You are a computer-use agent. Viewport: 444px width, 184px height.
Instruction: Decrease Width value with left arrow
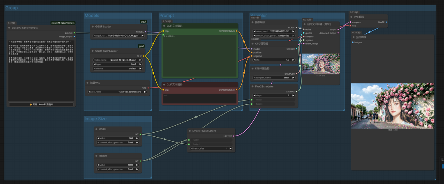(99, 138)
